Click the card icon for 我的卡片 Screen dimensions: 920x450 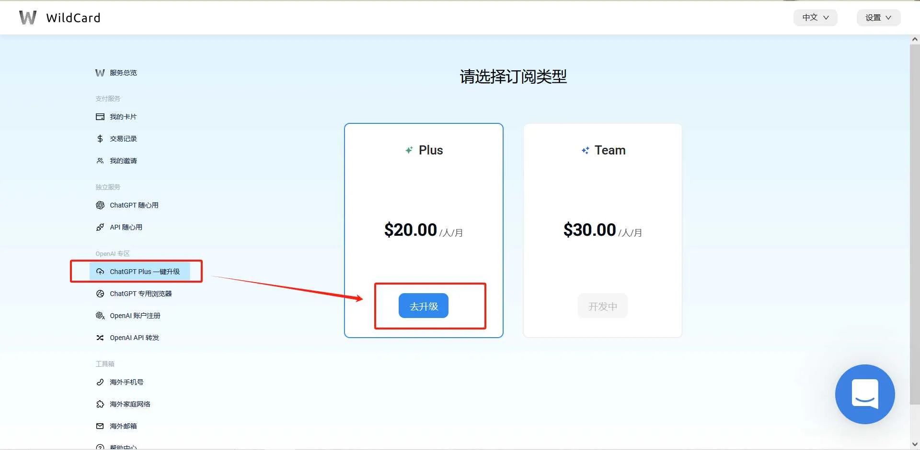click(x=100, y=117)
